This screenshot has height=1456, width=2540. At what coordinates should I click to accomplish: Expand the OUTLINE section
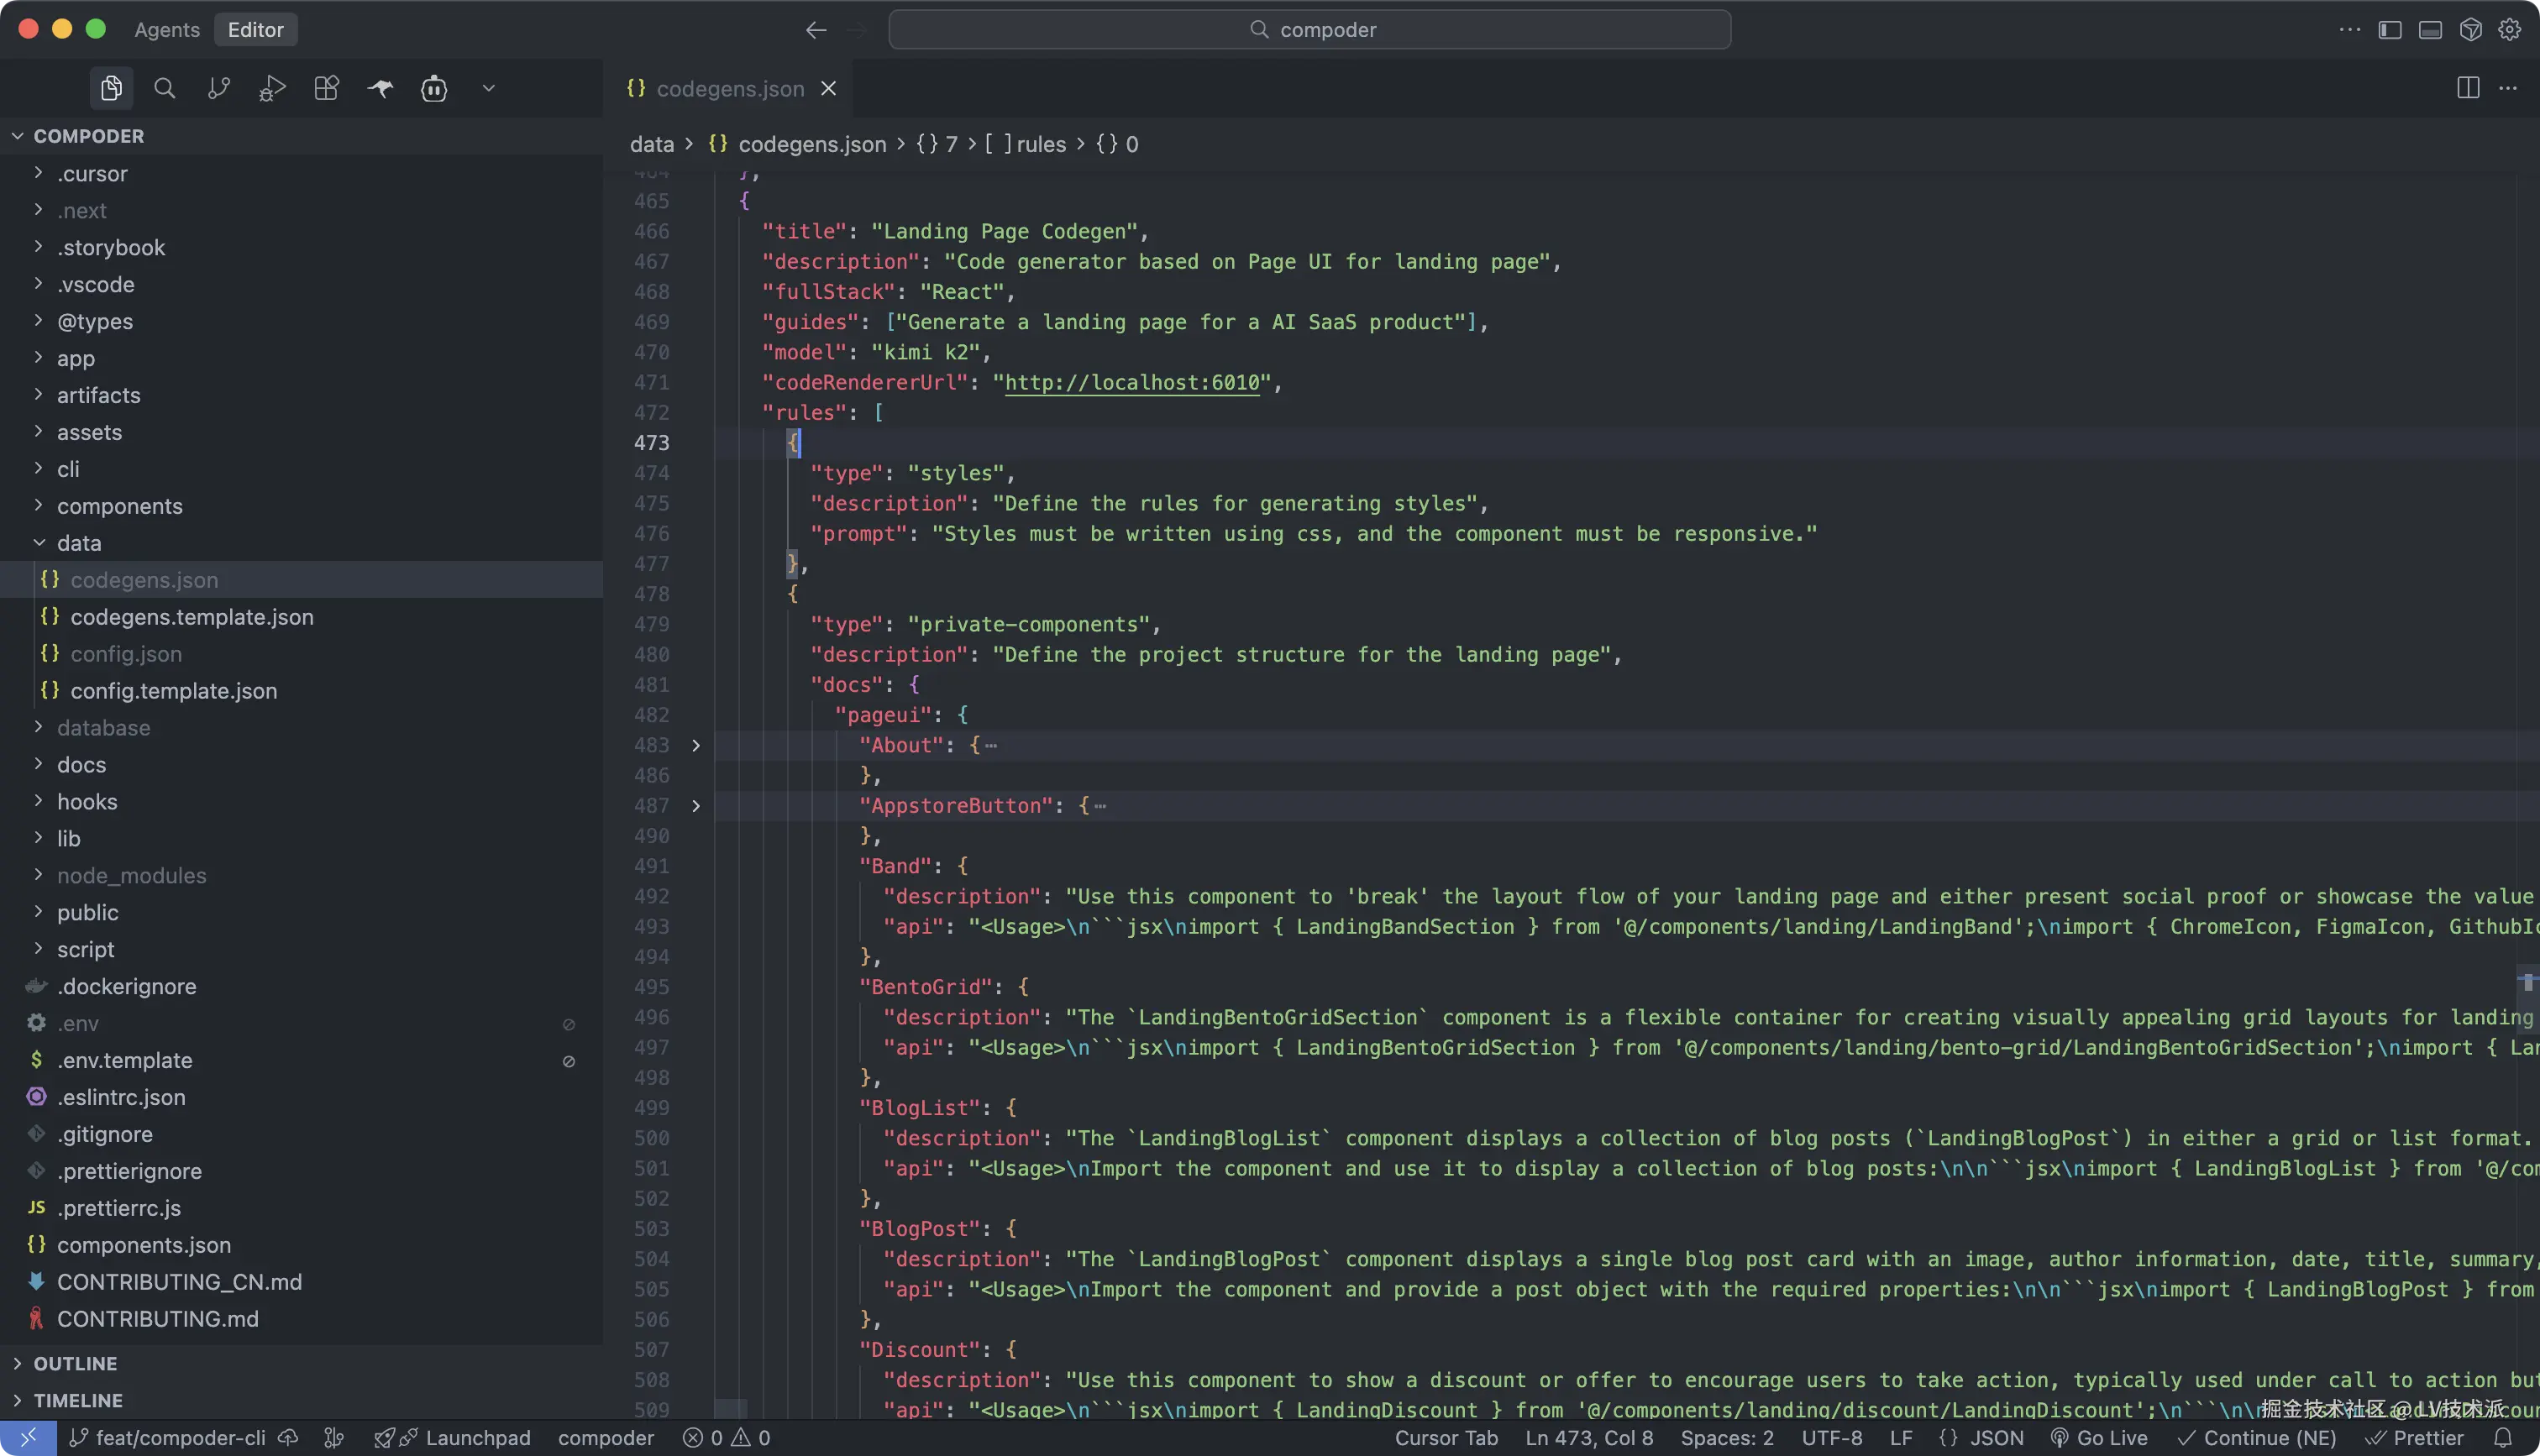(x=75, y=1364)
